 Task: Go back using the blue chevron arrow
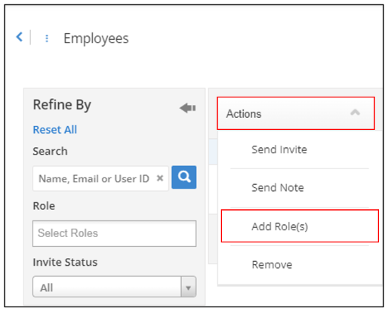click(x=19, y=37)
